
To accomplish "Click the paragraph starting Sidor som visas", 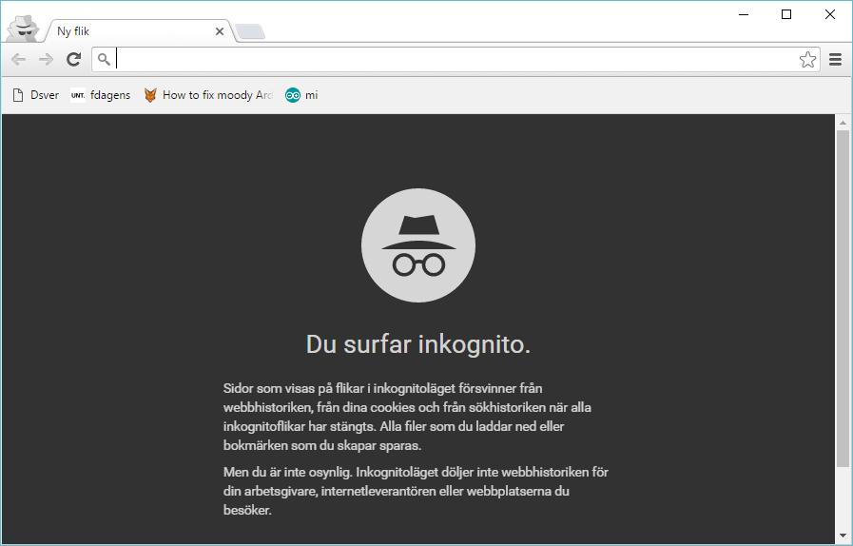I will (407, 417).
